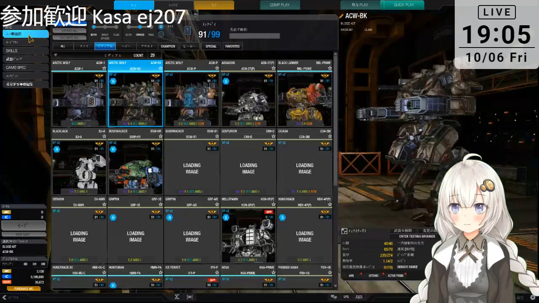Switch to the ライト tab

84,46
